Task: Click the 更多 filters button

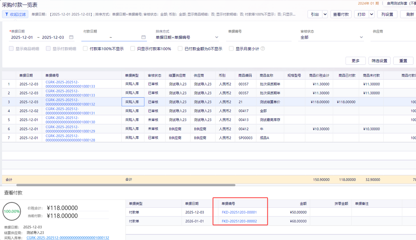Action: tap(356, 61)
